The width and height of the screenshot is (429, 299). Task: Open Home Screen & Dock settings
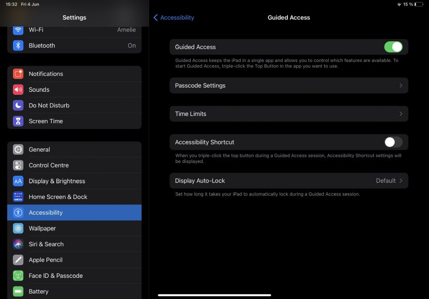74,197
